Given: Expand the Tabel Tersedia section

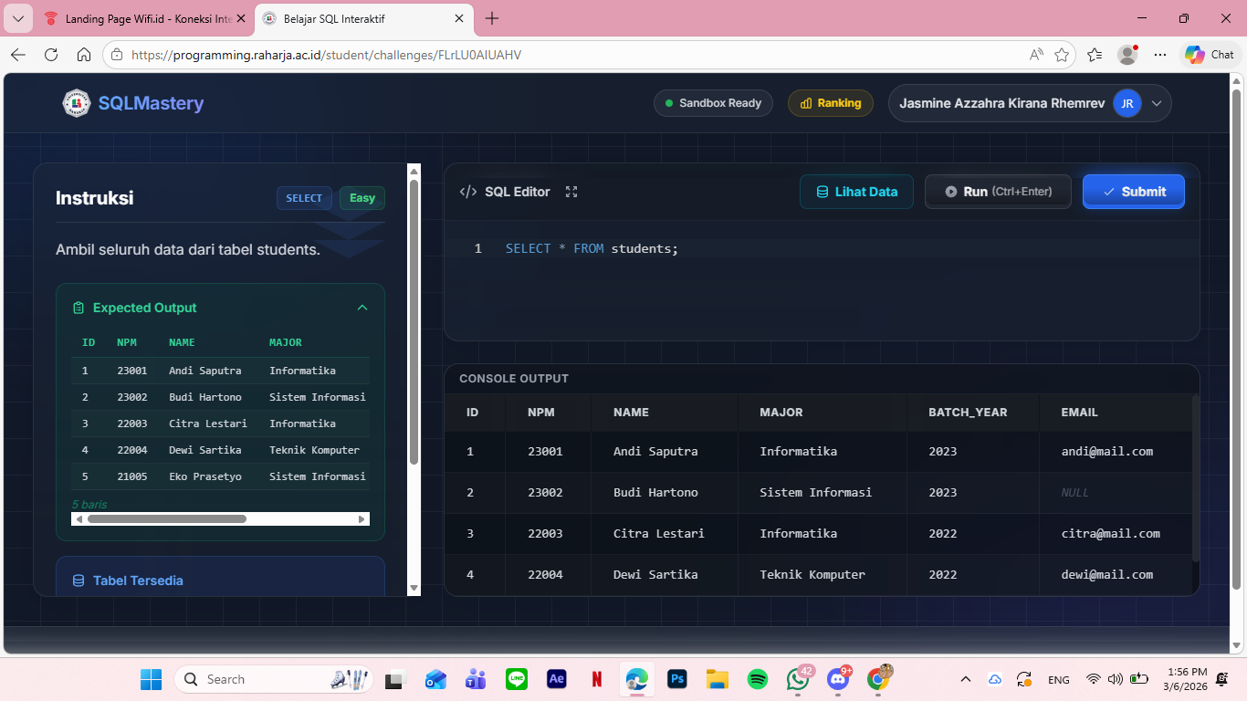Looking at the screenshot, I should point(138,581).
